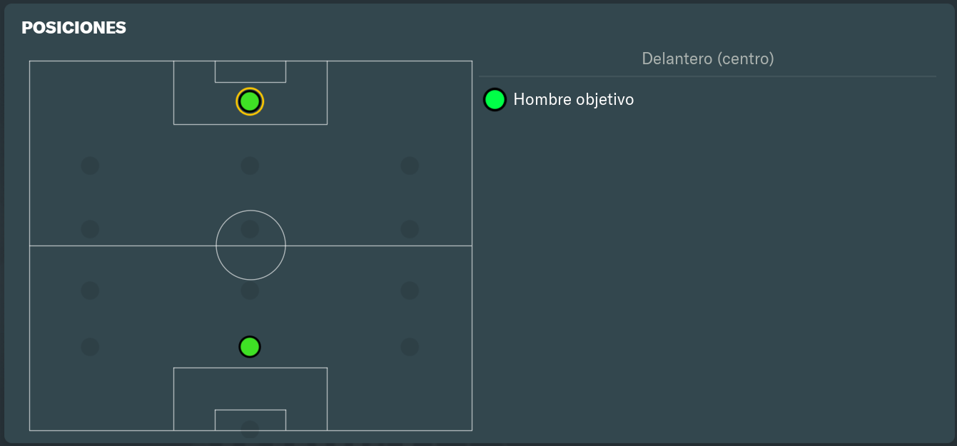Select the left attacking midfielder grey dot

click(x=90, y=166)
